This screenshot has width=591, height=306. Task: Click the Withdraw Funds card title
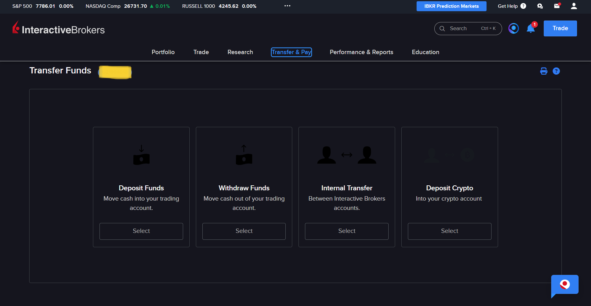pyautogui.click(x=244, y=188)
